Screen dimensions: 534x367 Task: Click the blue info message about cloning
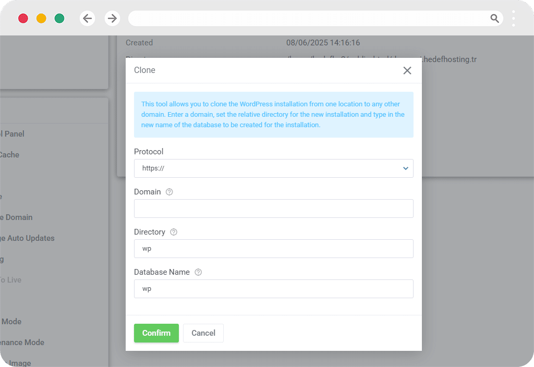[x=273, y=115]
